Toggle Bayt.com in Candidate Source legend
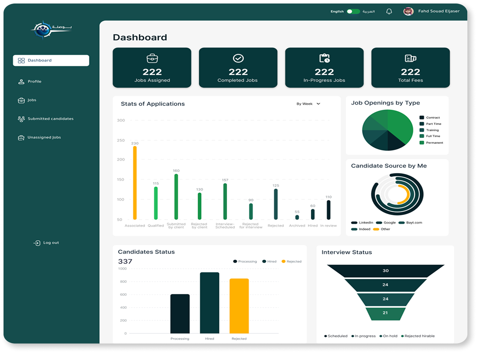This screenshot has height=353, width=477. click(x=410, y=223)
